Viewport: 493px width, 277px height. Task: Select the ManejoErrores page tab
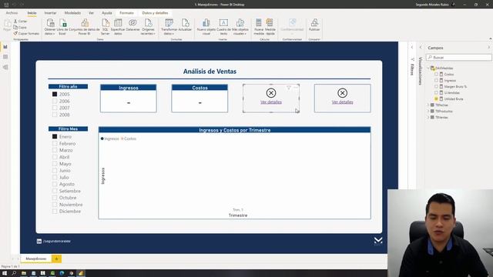(x=36, y=259)
